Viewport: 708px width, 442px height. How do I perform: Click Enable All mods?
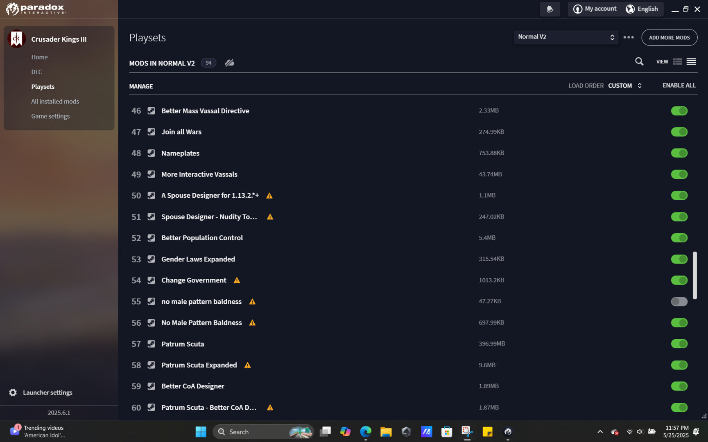point(679,86)
